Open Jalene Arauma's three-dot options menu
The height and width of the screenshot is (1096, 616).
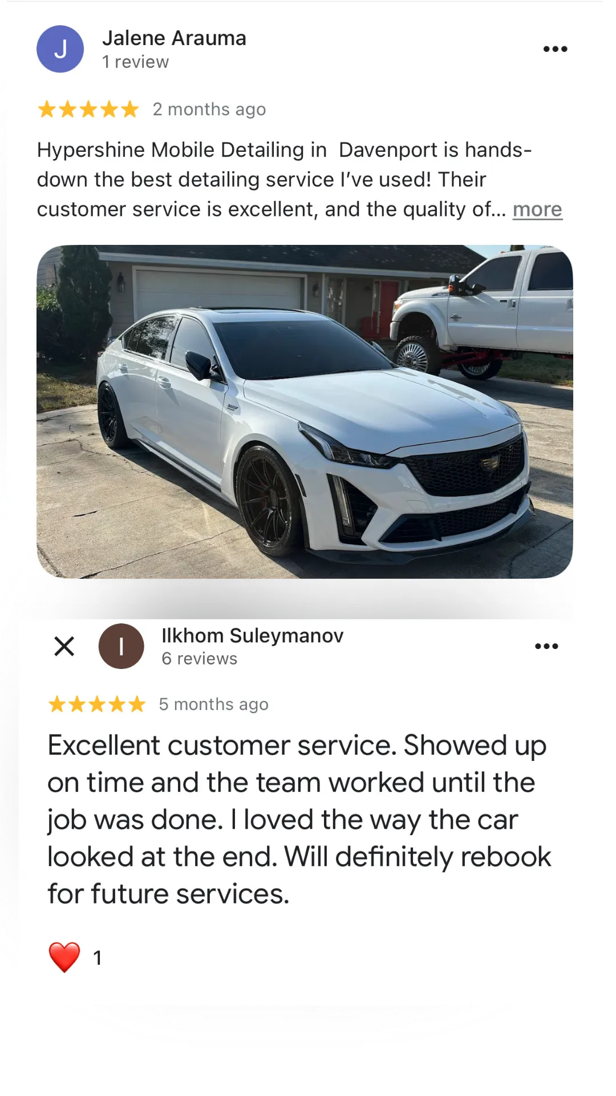(555, 49)
